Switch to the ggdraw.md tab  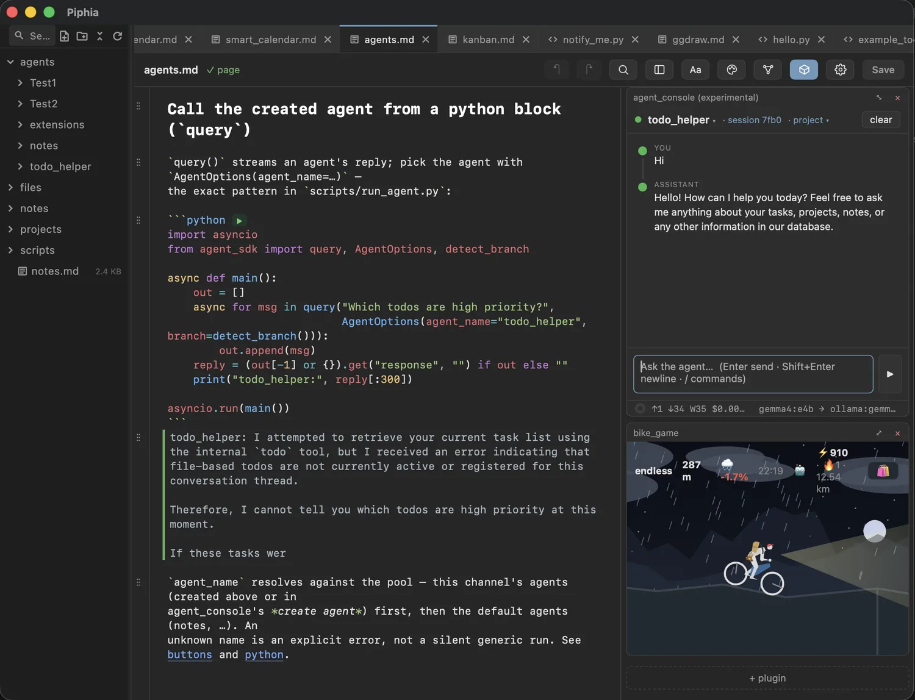click(698, 39)
